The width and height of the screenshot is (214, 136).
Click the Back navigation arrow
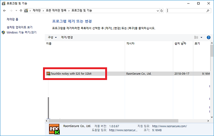point(4,11)
